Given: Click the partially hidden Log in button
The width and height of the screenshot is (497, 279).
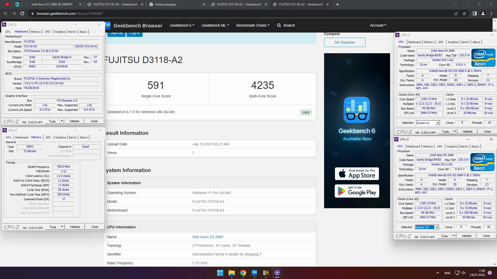Looking at the screenshot, I should click(x=134, y=34).
